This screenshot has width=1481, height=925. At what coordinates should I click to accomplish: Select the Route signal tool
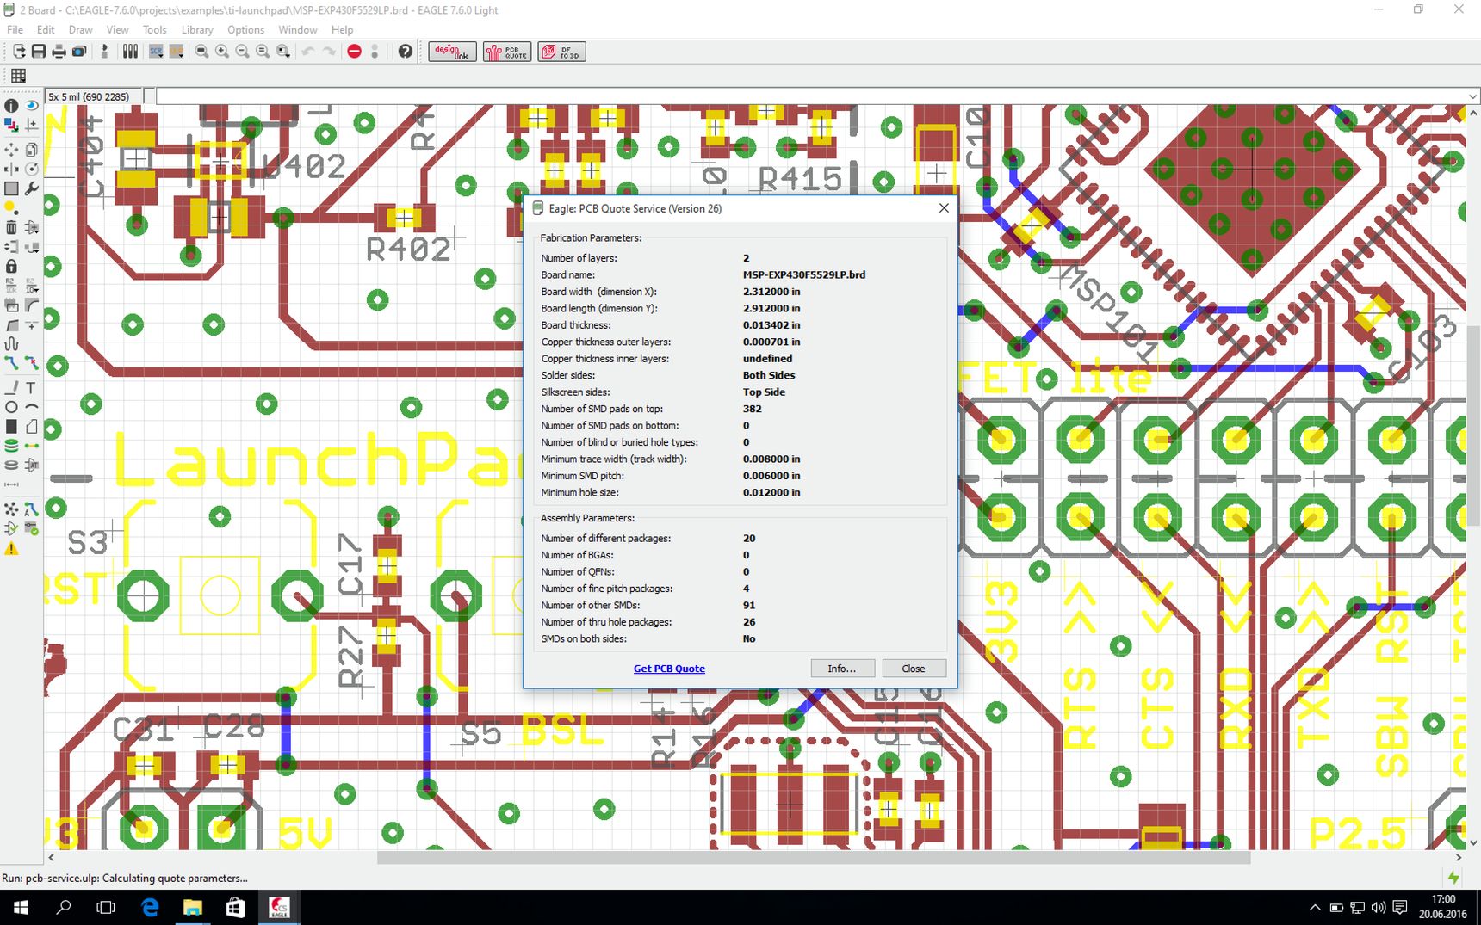(11, 363)
